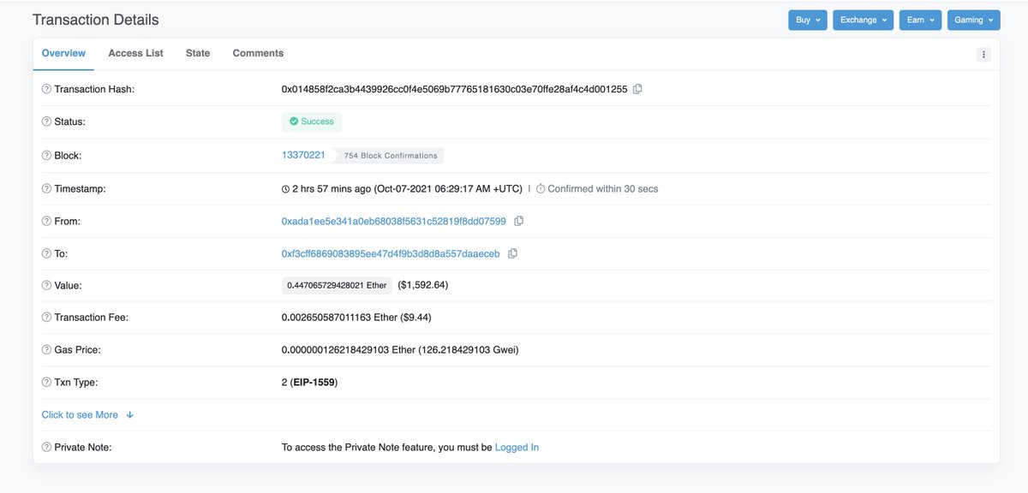1028x493 pixels.
Task: Open the From address 0xada1ee5e link
Action: 394,221
